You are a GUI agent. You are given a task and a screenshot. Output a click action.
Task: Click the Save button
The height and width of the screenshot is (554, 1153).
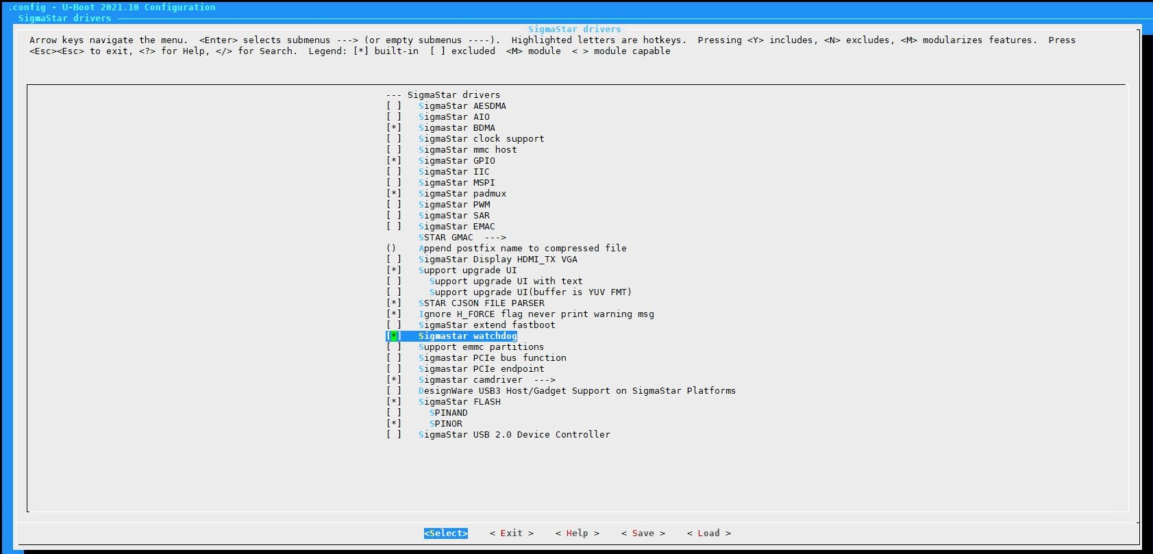[643, 533]
